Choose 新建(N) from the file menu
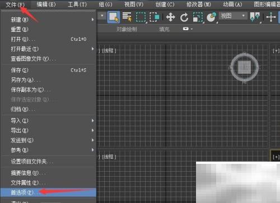This screenshot has width=280, height=203. (49, 20)
